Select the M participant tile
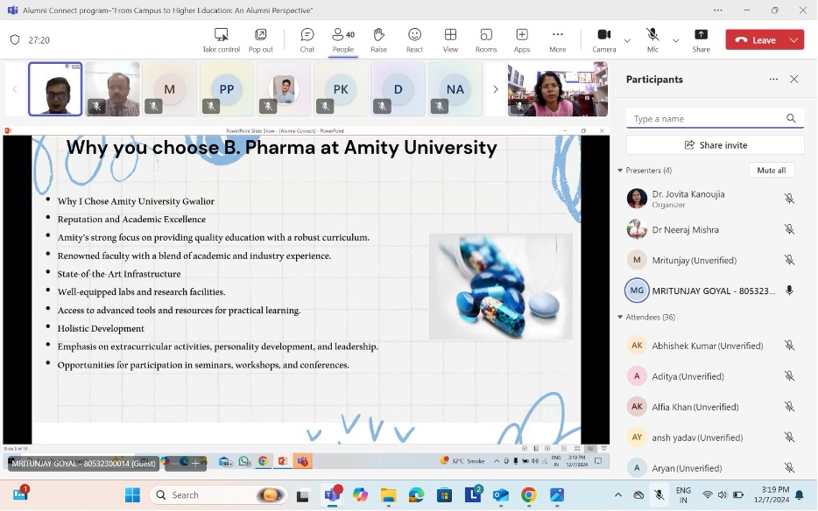Screen dimensions: 818x511 (x=170, y=88)
